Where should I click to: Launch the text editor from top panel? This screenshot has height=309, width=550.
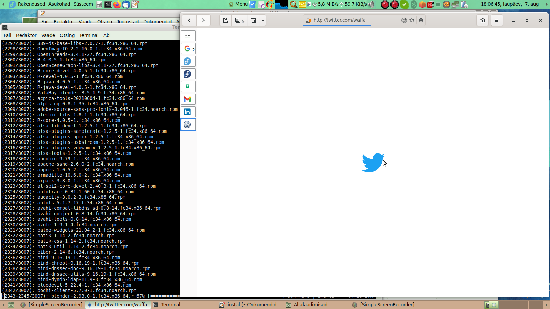(x=135, y=4)
